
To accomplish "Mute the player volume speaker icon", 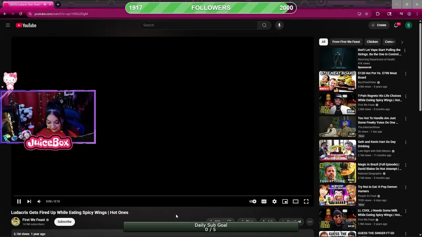I will 39,201.
